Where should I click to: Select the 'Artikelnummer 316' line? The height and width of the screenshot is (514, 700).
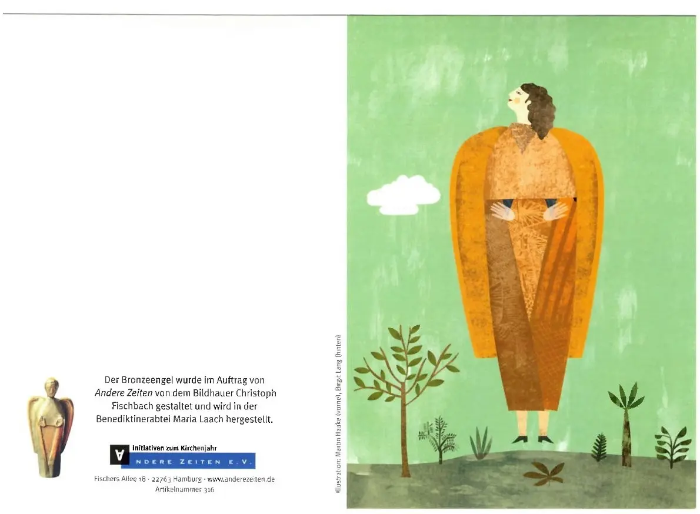tap(185, 489)
